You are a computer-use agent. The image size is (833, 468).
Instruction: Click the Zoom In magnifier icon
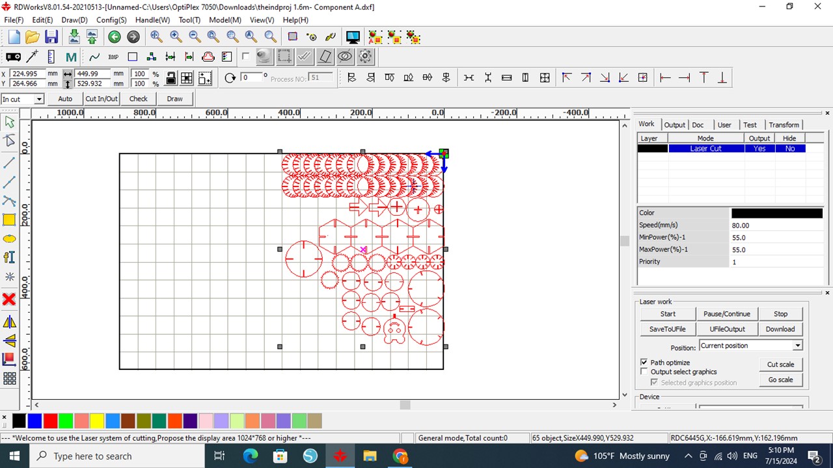(x=176, y=37)
